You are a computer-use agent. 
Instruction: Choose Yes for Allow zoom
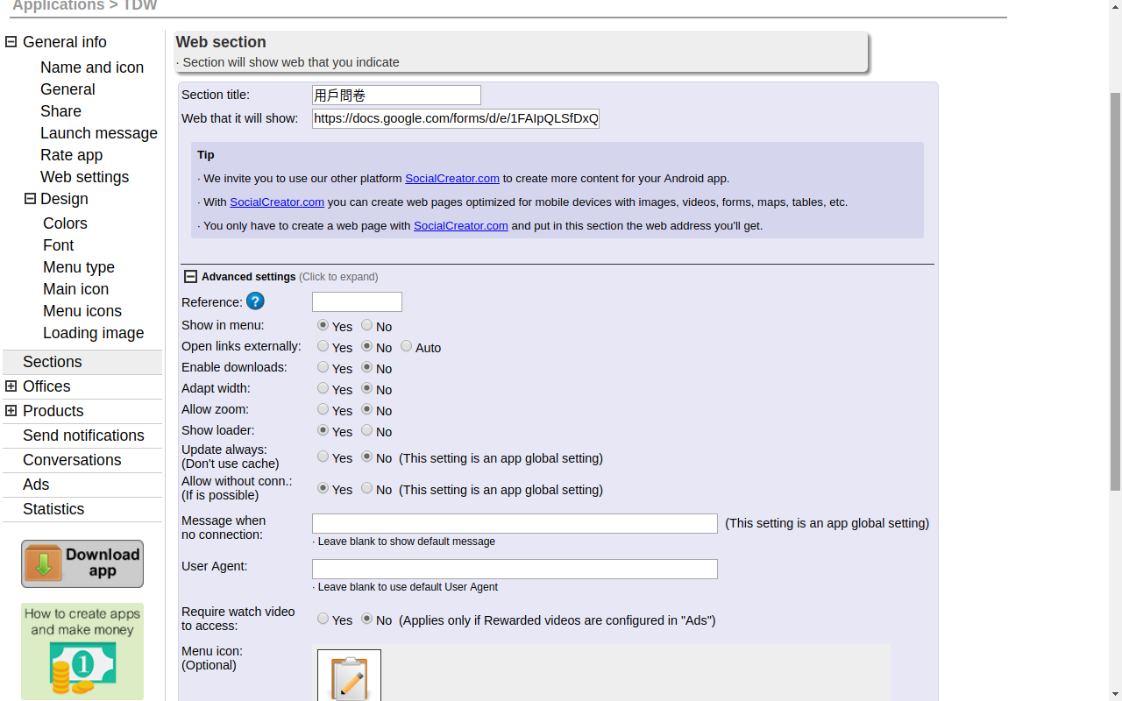[323, 409]
